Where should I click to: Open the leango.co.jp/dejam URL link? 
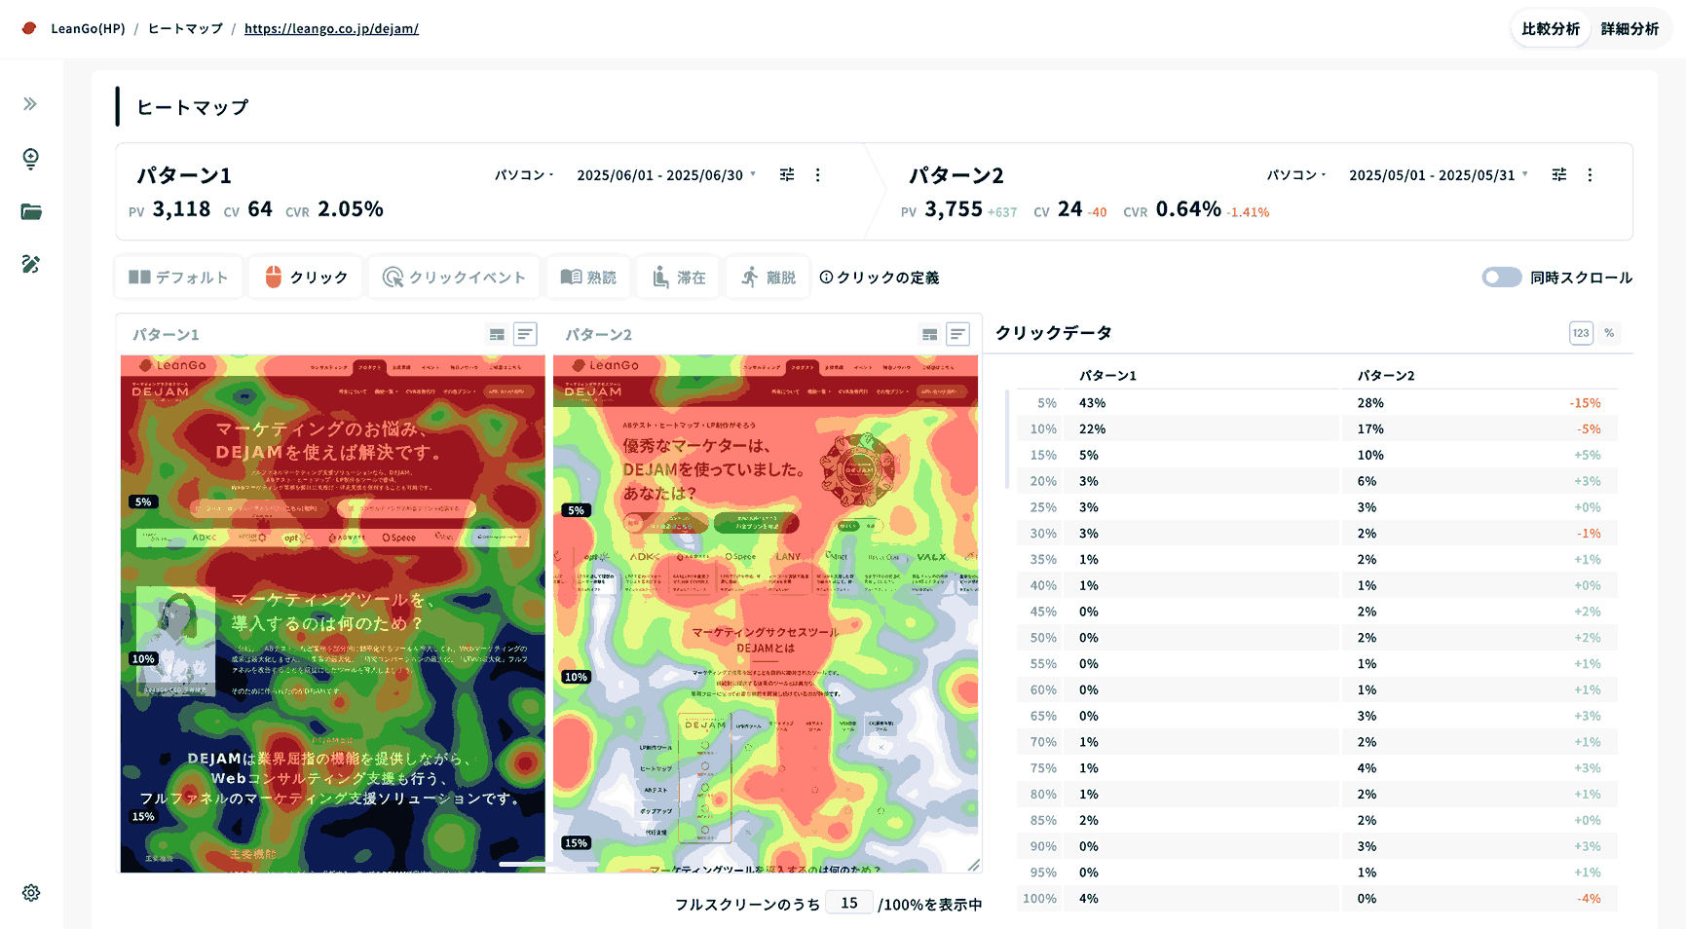click(331, 28)
